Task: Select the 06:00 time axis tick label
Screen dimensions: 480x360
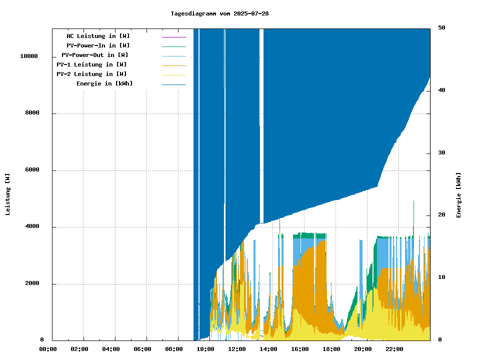Action: coord(142,349)
